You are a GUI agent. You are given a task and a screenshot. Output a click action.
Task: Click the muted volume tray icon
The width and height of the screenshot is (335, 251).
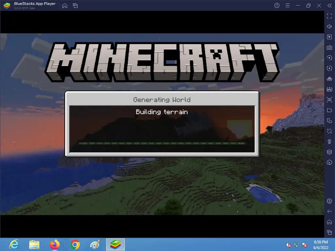289,245
